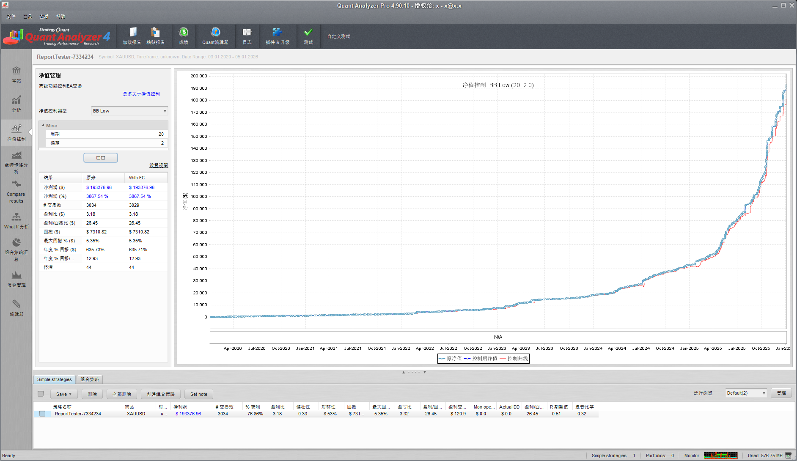
Task: Tick the ReportTester-7334234 row checkbox
Action: [x=42, y=414]
